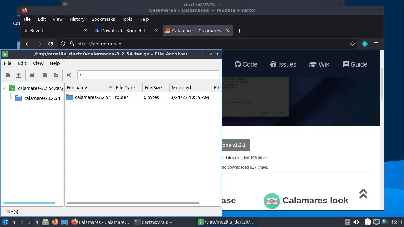The image size is (404, 227).
Task: Open Firefox Bookmarks menu
Action: (103, 19)
